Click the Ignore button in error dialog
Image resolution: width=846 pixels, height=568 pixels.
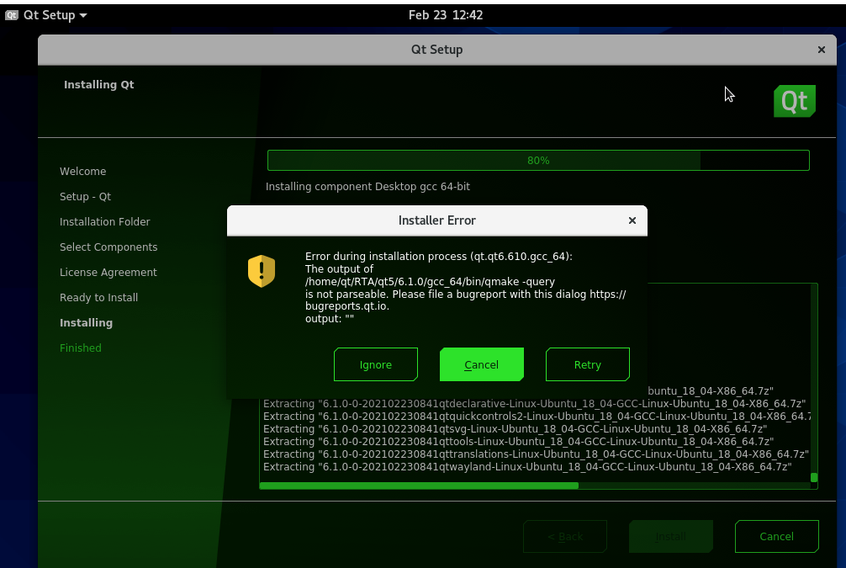click(x=376, y=364)
